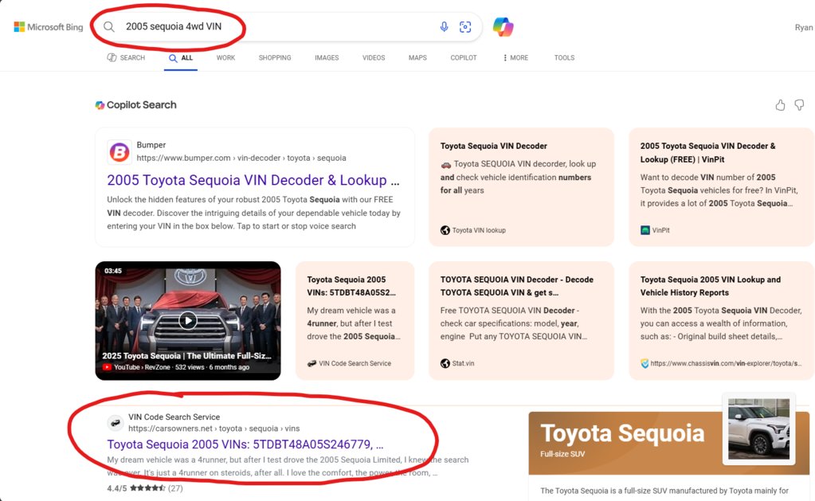815x501 pixels.
Task: Click the search magnifier icon in search box
Action: 108,26
